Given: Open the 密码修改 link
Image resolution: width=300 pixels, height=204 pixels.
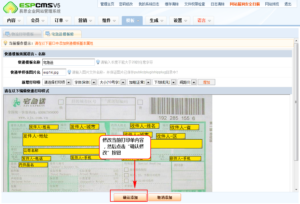Looking at the screenshot, I should point(126,4).
